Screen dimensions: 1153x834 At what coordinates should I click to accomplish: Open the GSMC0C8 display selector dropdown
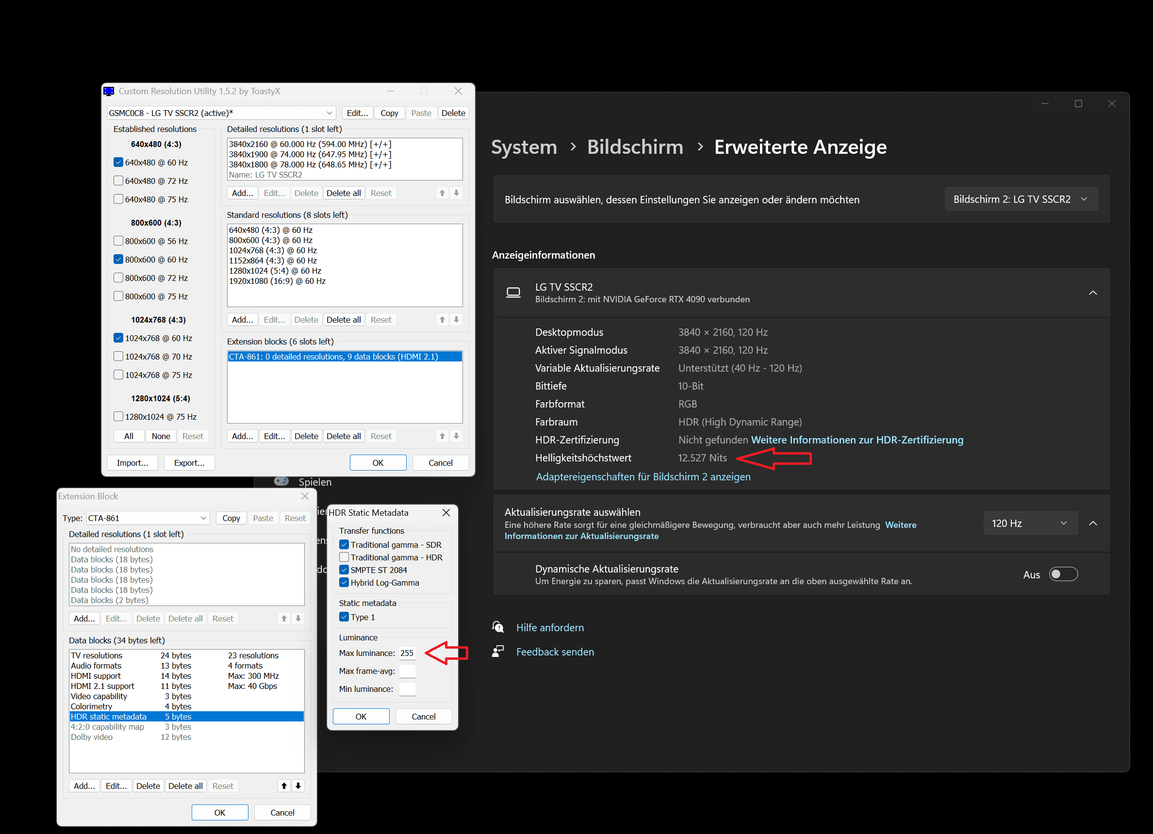tap(221, 113)
